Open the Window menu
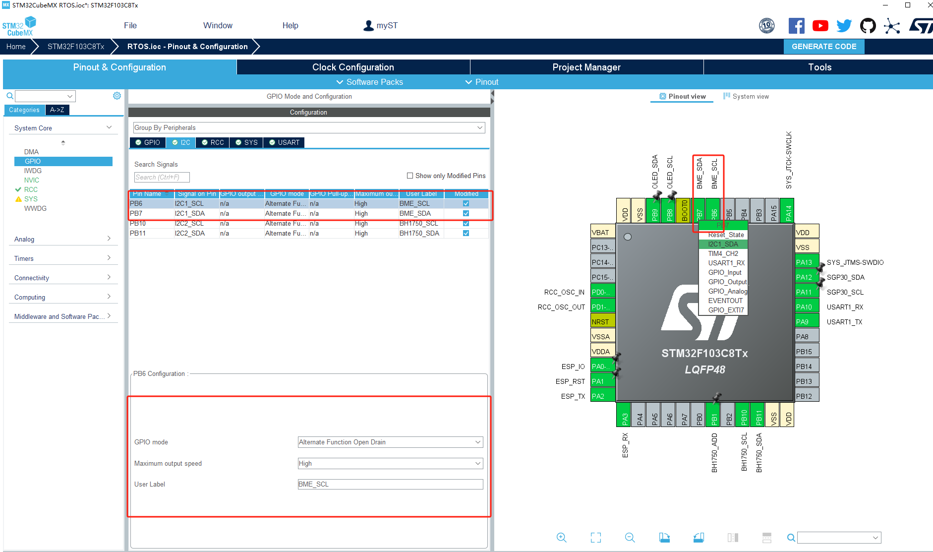Image resolution: width=933 pixels, height=552 pixels. click(x=218, y=25)
